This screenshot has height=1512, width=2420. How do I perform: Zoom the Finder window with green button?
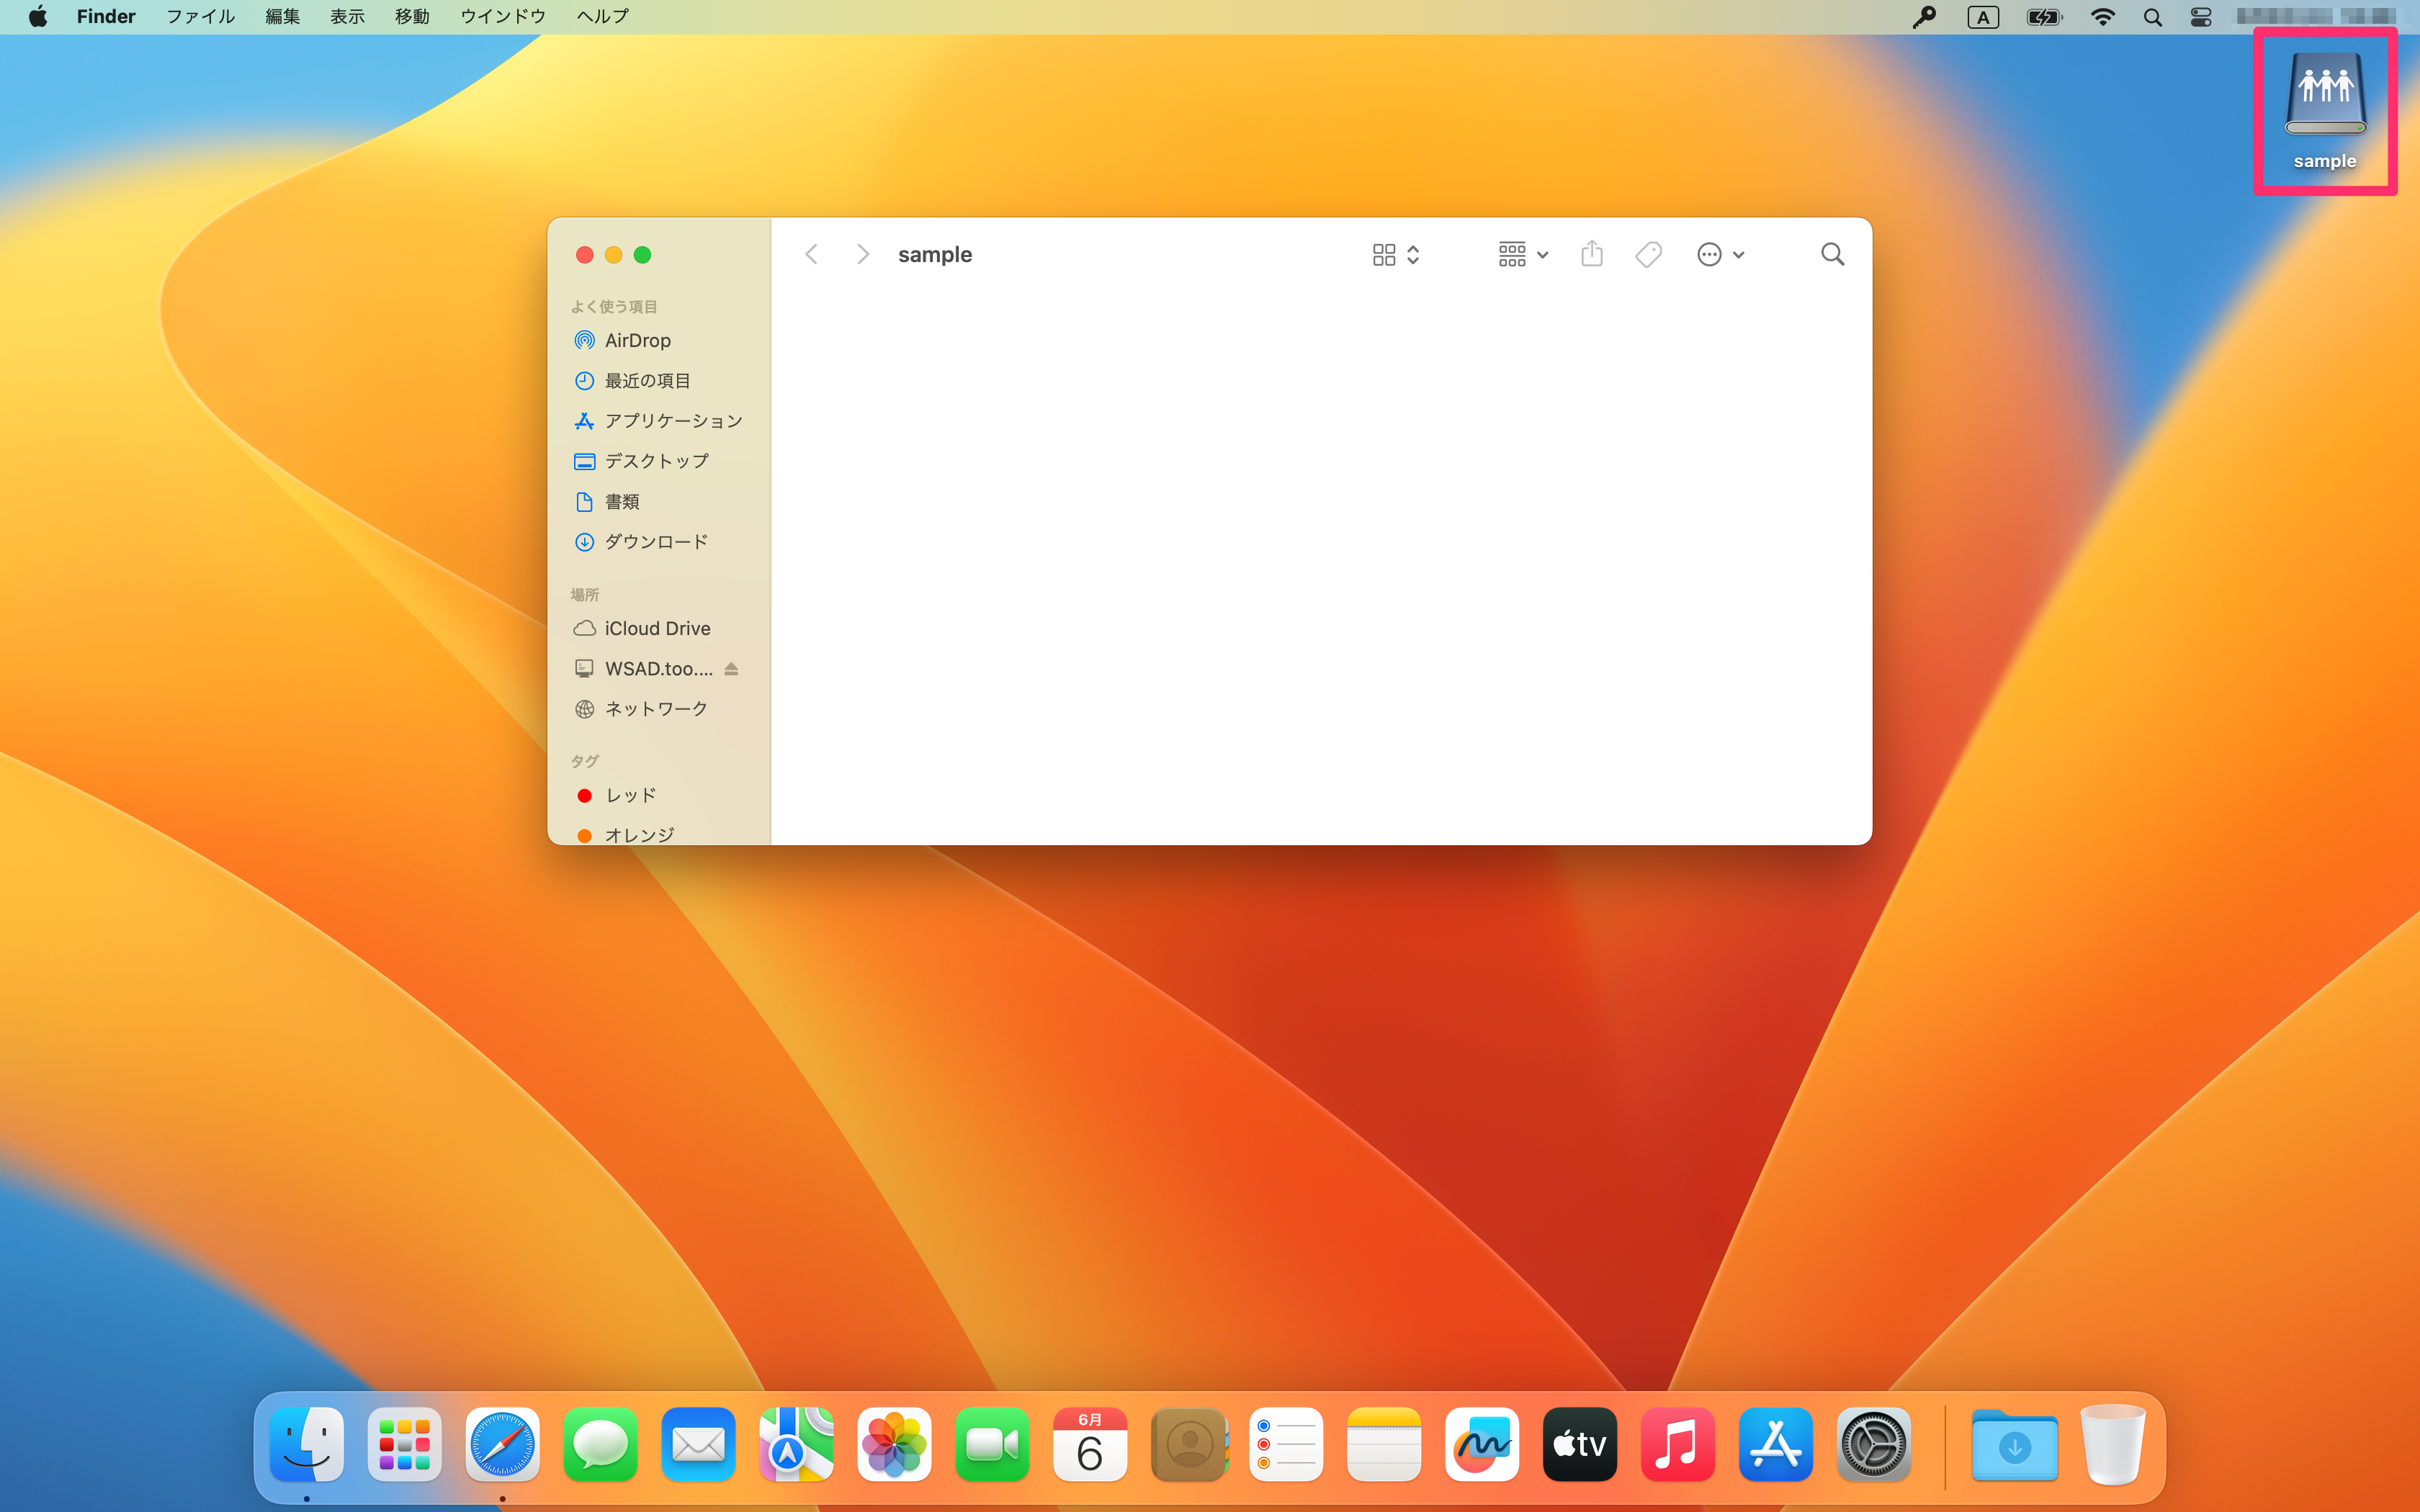point(643,255)
